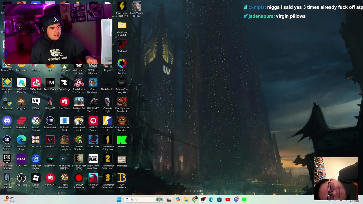Select The Walking Dead game icon
The height and width of the screenshot is (204, 363).
[x=93, y=162]
